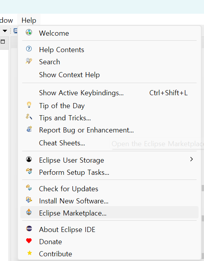Open Help Contents
The width and height of the screenshot is (204, 261).
coord(109,50)
